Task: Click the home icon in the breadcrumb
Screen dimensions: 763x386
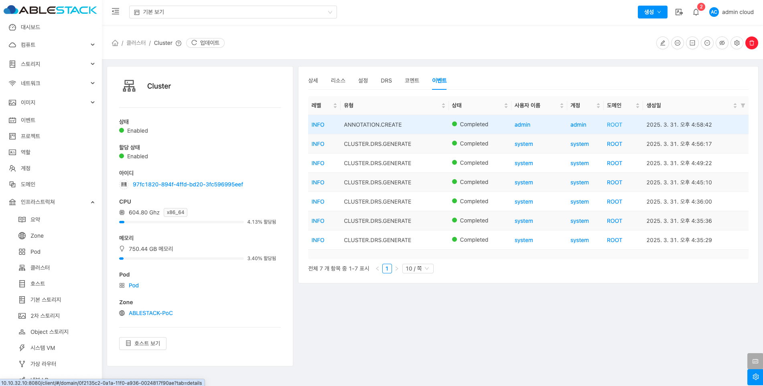Action: 115,43
